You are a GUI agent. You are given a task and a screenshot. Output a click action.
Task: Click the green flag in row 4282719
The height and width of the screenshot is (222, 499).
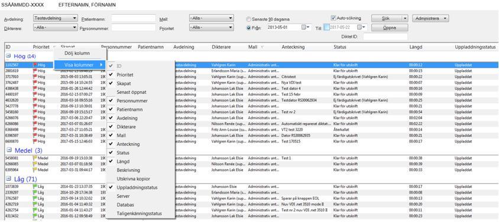(x=35, y=204)
